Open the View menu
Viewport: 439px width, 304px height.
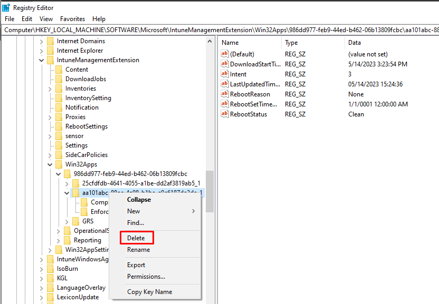(46, 19)
